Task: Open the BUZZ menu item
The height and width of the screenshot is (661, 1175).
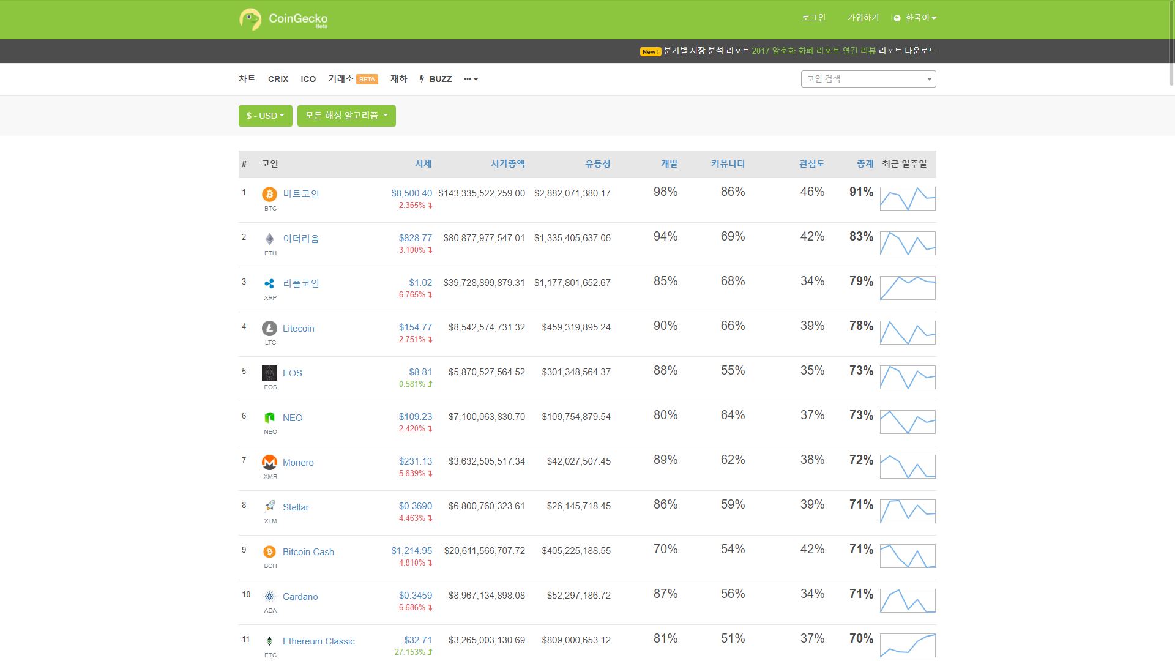Action: 435,79
